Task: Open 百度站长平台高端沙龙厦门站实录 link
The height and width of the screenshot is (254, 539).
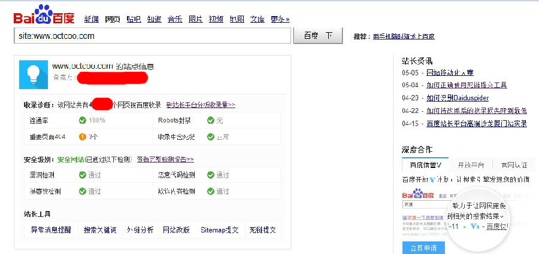Action: pos(477,123)
